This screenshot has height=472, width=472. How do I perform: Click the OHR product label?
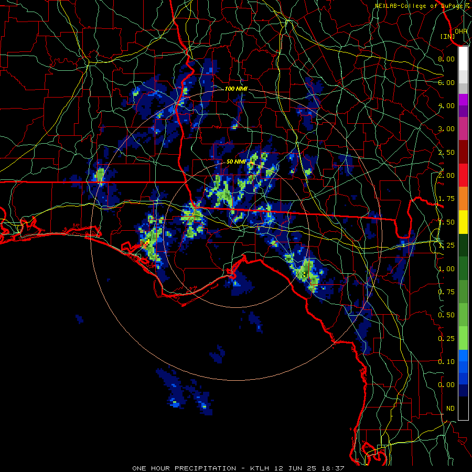(x=461, y=31)
